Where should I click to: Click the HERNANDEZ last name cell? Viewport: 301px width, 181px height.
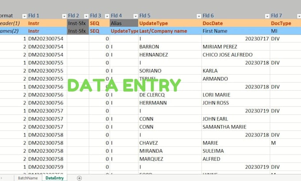(170, 55)
